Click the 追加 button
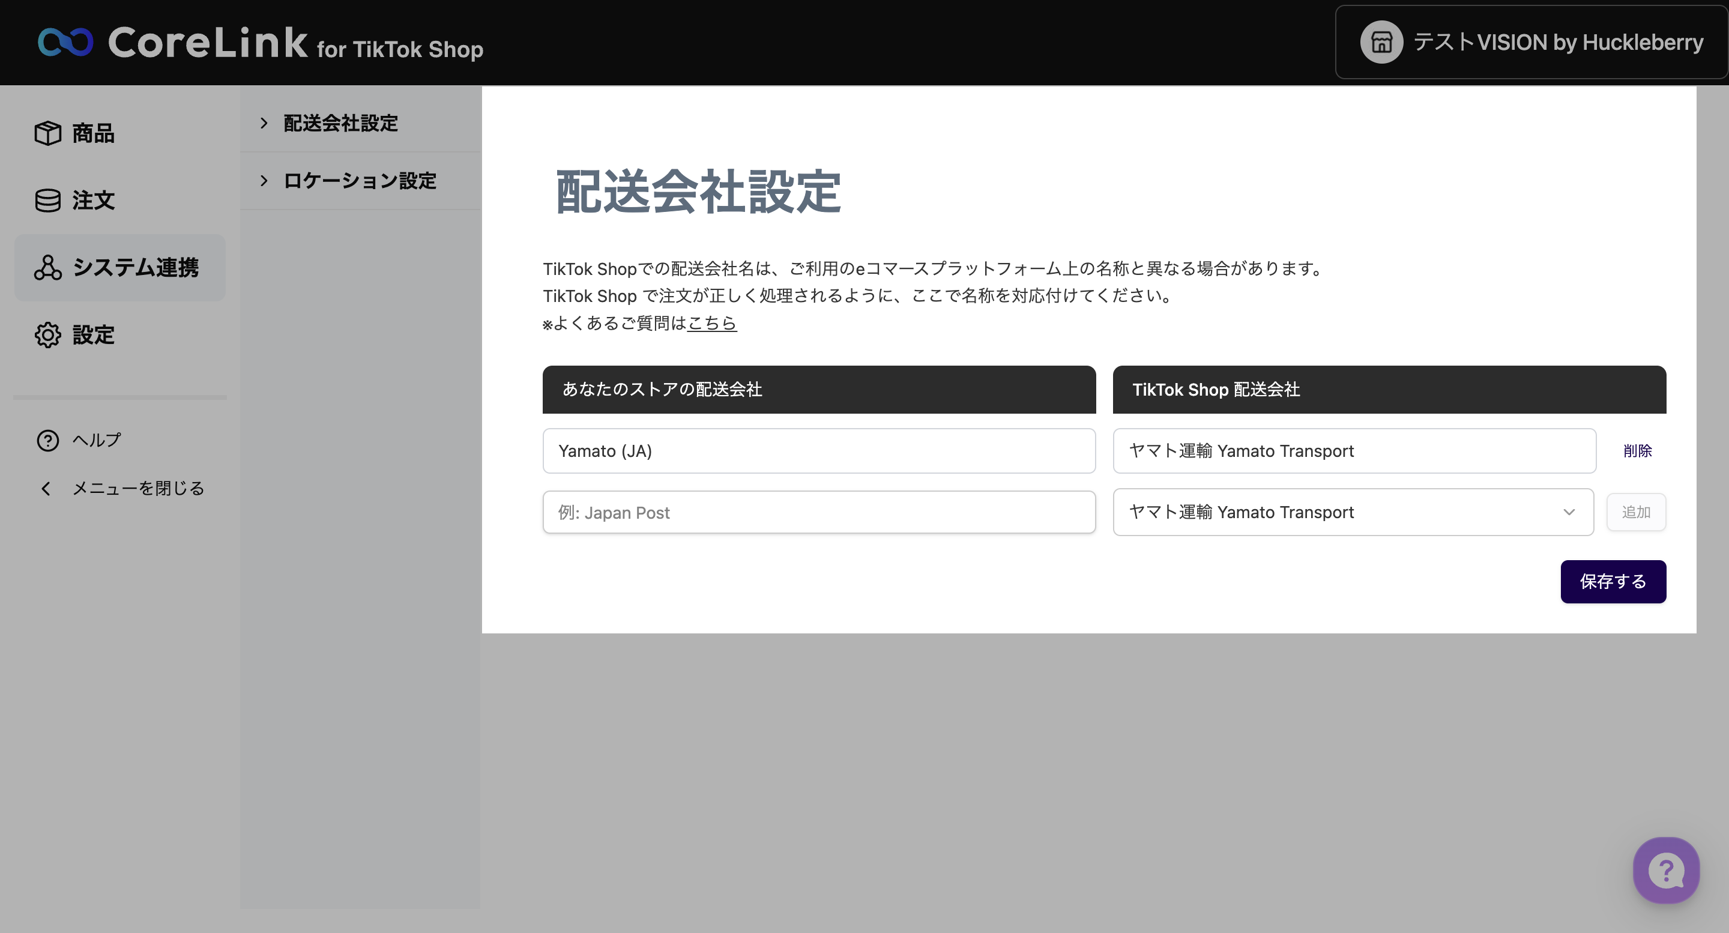Image resolution: width=1729 pixels, height=933 pixels. [x=1636, y=512]
